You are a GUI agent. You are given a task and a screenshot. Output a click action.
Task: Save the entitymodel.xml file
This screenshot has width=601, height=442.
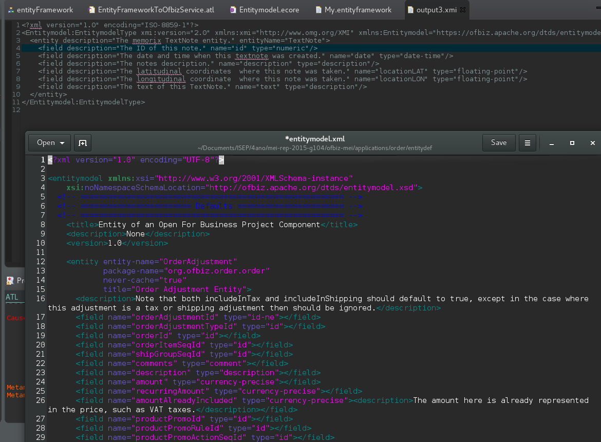(x=498, y=143)
